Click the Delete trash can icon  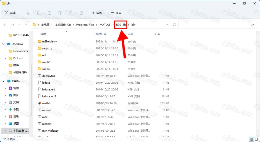click(81, 13)
